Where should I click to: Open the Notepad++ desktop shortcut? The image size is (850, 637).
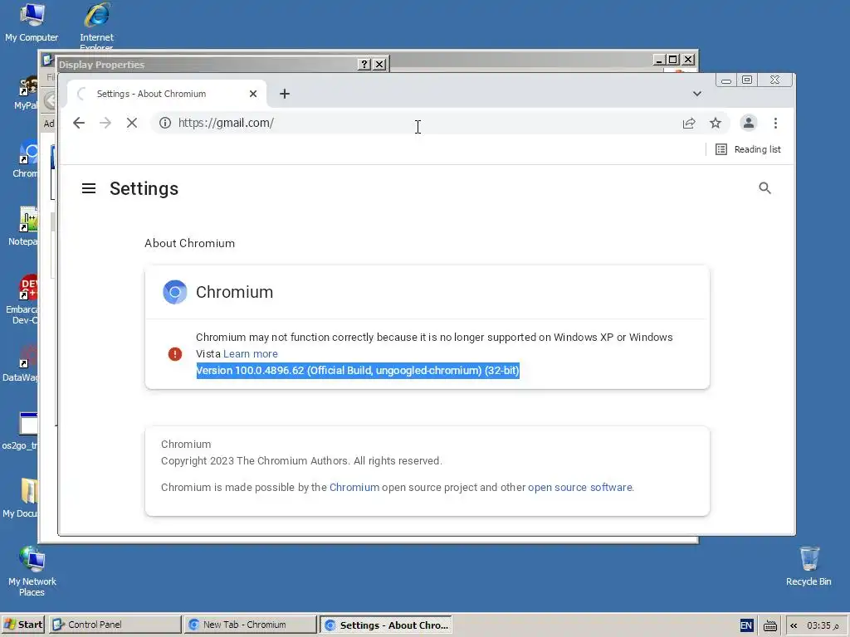(24, 226)
